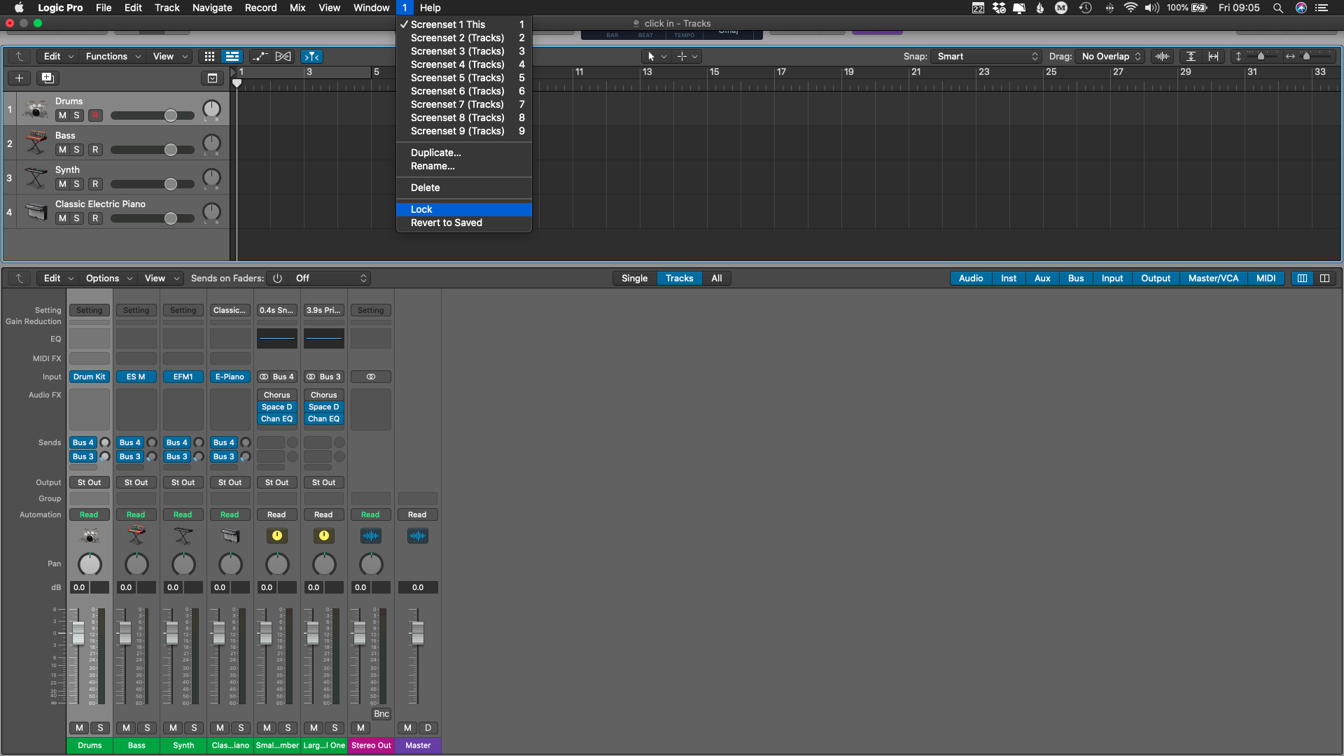Toggle the Sends on Faders power button
This screenshot has height=756, width=1344.
[x=277, y=278]
